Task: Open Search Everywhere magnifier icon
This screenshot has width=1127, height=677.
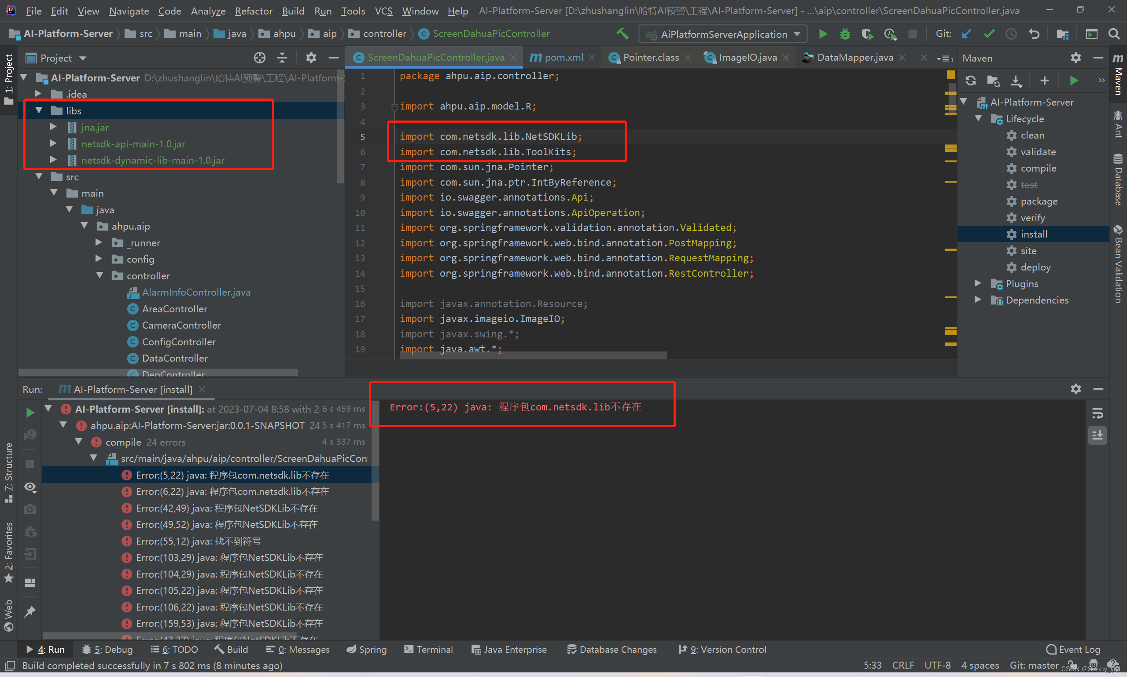Action: 1114,34
